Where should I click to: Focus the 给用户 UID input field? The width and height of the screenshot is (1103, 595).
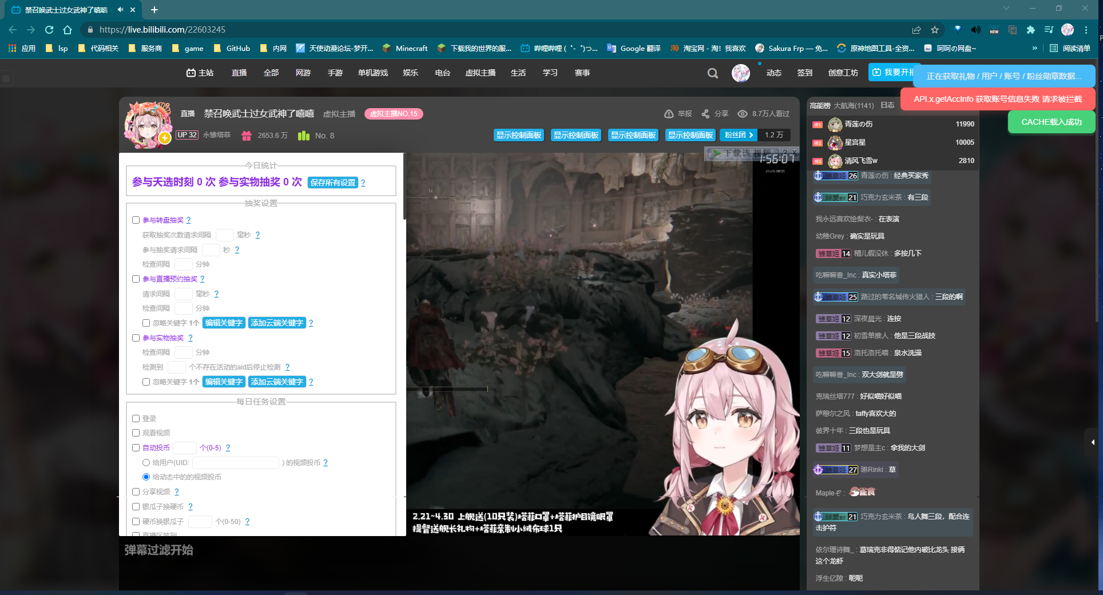pyautogui.click(x=236, y=463)
